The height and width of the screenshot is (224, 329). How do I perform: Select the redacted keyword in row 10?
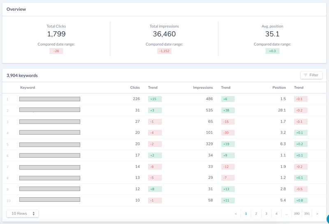(x=50, y=199)
